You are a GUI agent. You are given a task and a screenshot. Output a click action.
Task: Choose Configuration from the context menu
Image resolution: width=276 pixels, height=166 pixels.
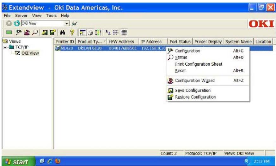point(187,51)
